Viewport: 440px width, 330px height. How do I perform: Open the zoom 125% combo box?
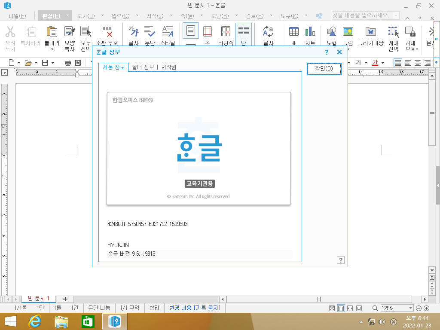tap(397, 308)
